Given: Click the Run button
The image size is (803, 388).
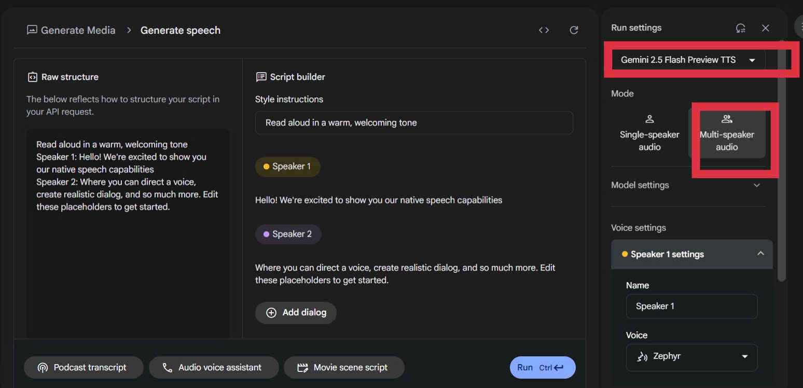Looking at the screenshot, I should [x=543, y=367].
